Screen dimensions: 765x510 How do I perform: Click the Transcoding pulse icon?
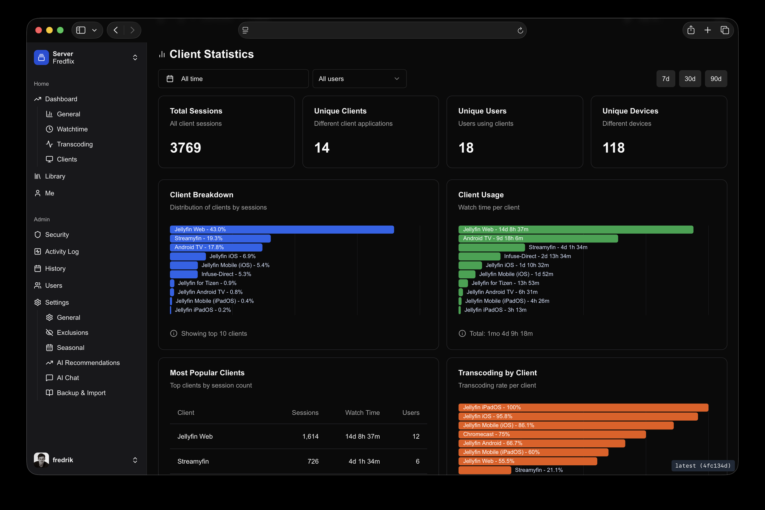(x=49, y=144)
